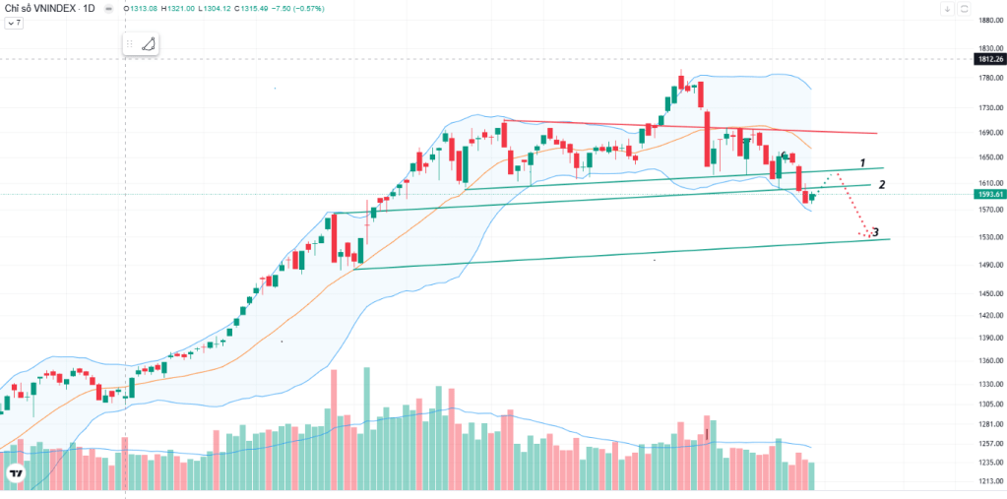Click the 1D interval label
This screenshot has height=499, width=1007.
(90, 9)
